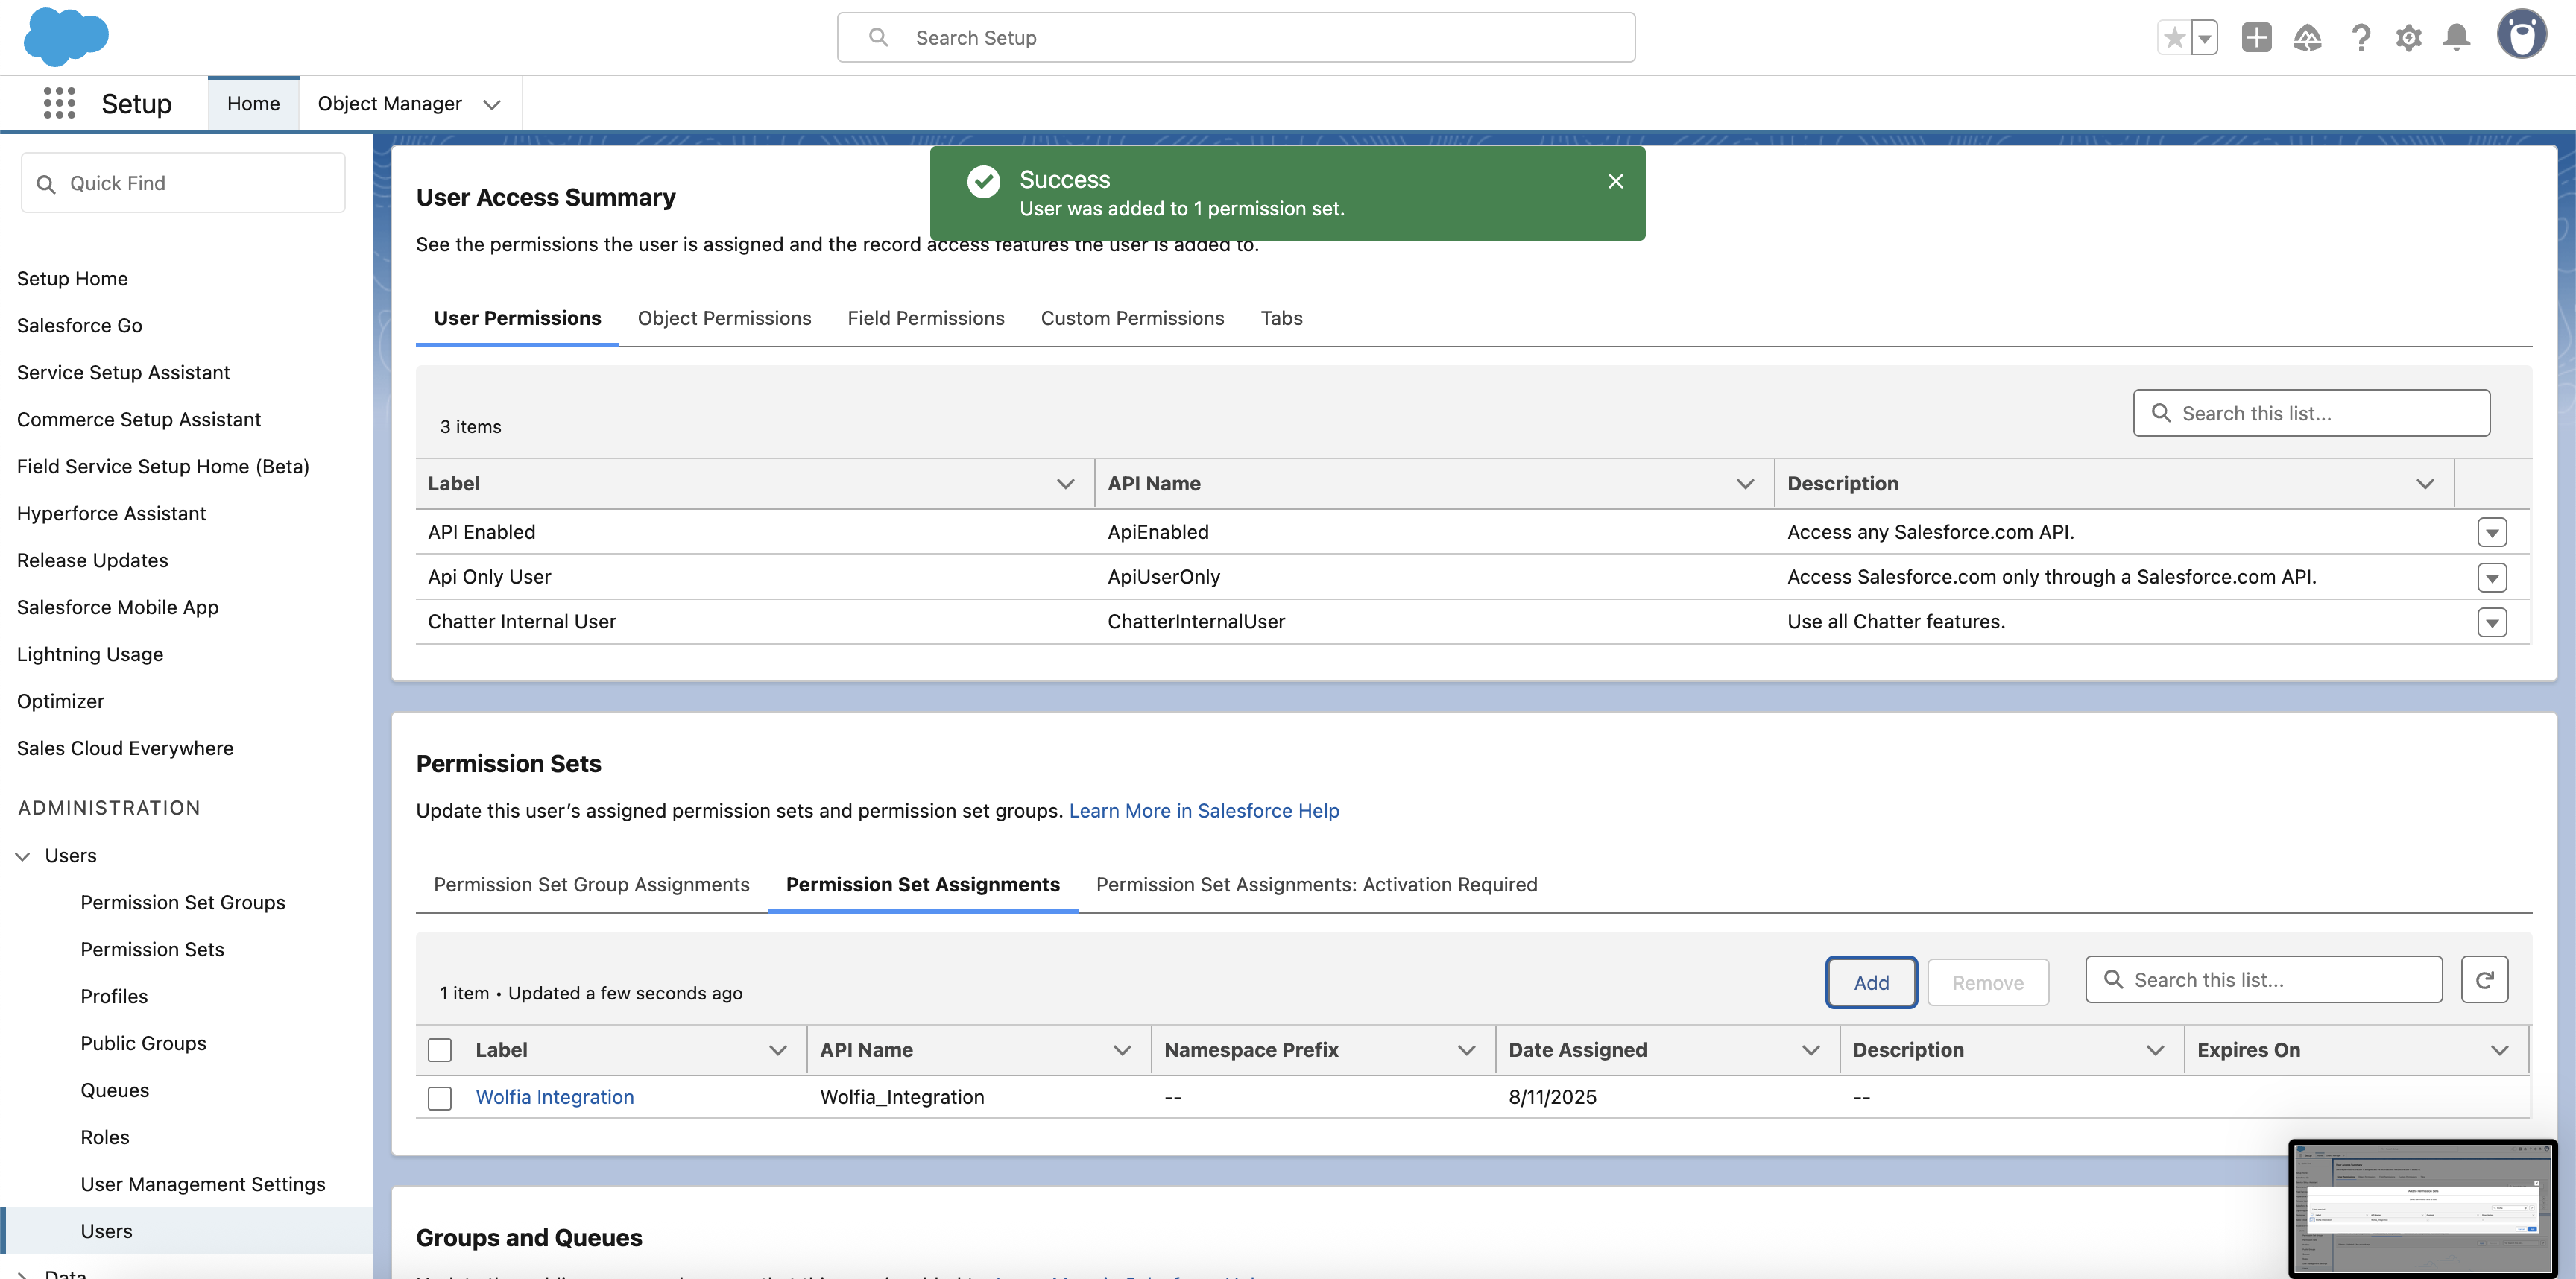Refresh the Permission Set Assignments list

pos(2485,980)
